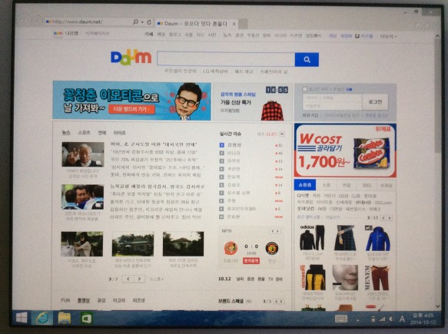Image resolution: width=448 pixels, height=334 pixels.
Task: Open the first bold news headline
Action: (154, 144)
